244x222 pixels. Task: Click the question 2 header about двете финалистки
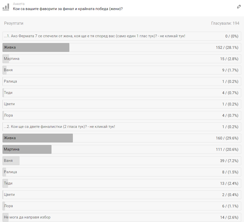(122, 127)
